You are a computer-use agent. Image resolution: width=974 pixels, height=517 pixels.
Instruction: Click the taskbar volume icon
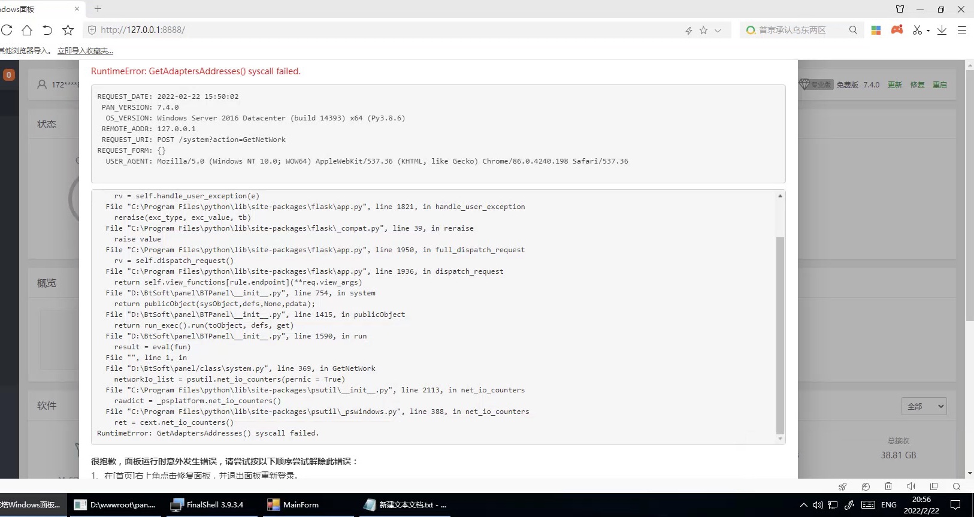click(x=818, y=505)
